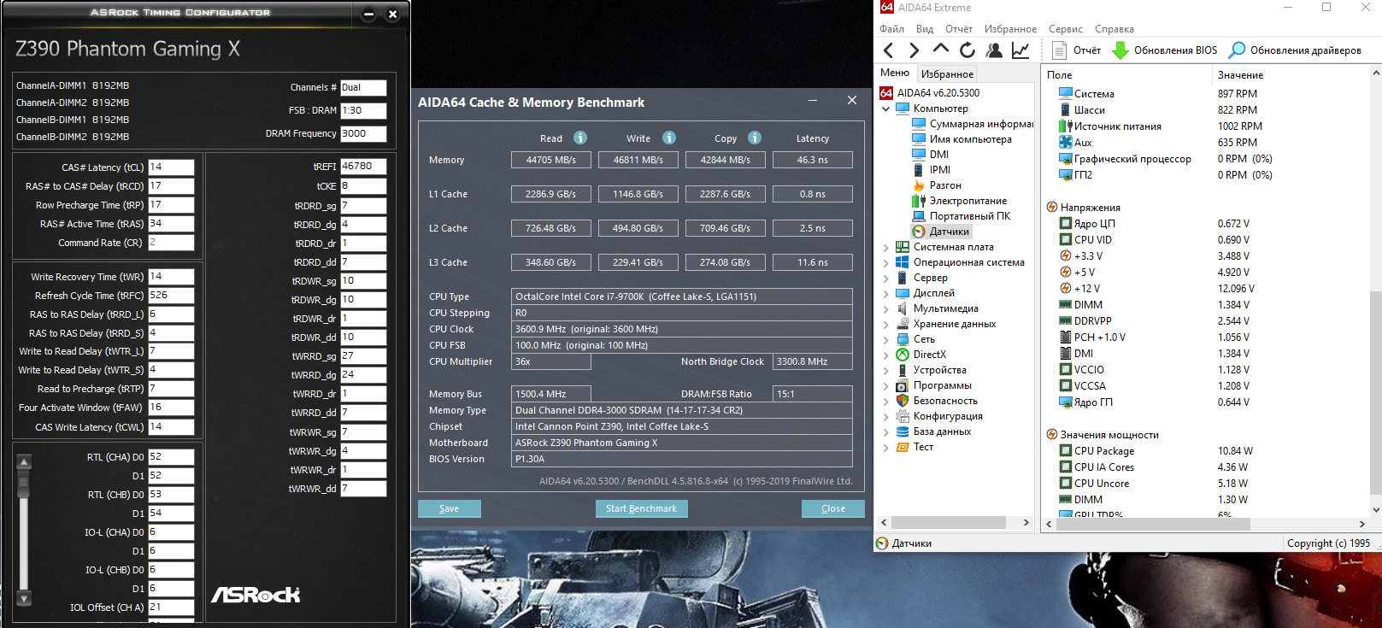Viewport: 1382px width, 628px height.
Task: Open the DMI node under Компьютер
Action: coord(930,155)
